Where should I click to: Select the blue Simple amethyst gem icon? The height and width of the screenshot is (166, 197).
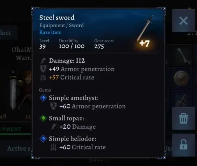43,98
